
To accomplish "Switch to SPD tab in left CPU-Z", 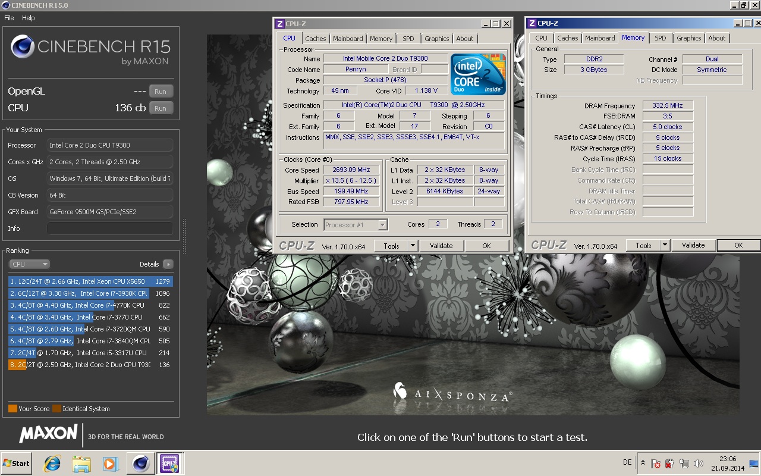I will [408, 39].
